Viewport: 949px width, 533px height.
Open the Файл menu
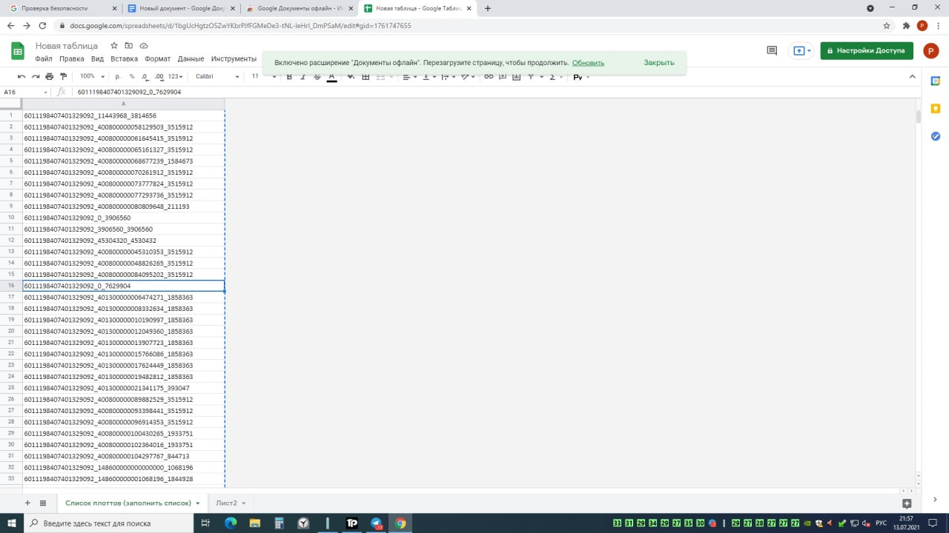(x=44, y=58)
